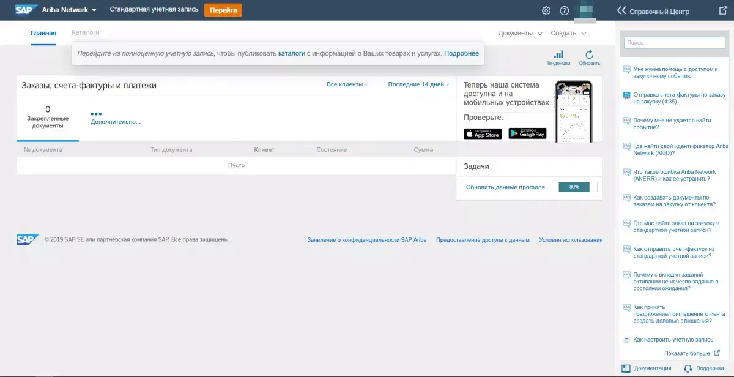Viewport: 734px width, 377px height.
Task: Click the three dots above Дополнительно
Action: pos(96,114)
